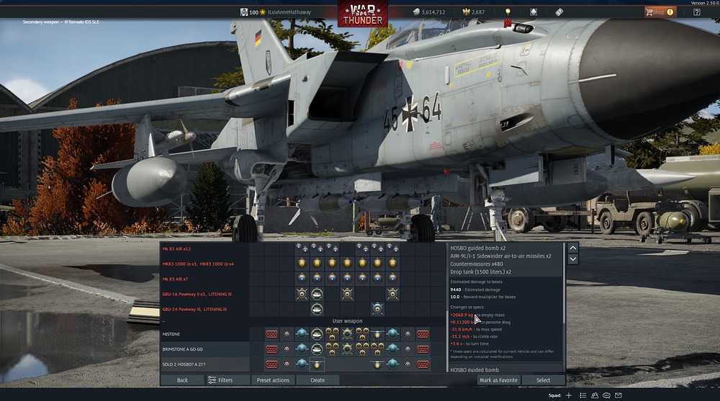Viewport: 720px width, 401px height.
Task: Open the Shop from the top bar
Action: (x=660, y=12)
